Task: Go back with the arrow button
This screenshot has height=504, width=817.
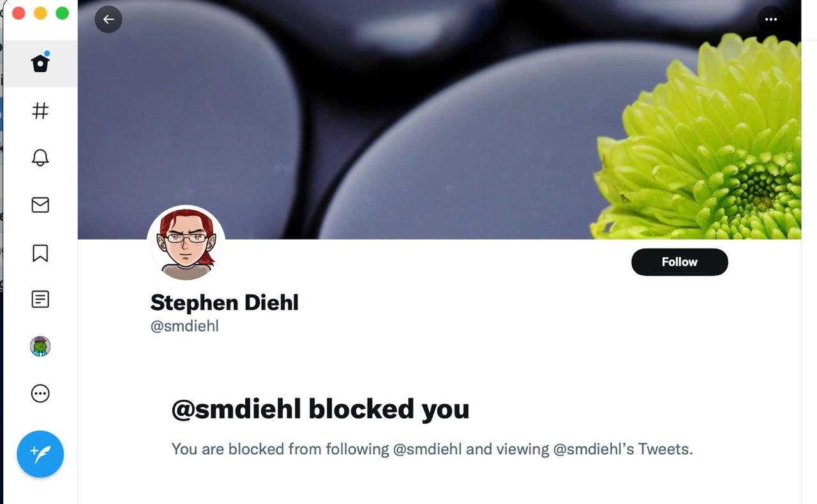Action: 109,19
